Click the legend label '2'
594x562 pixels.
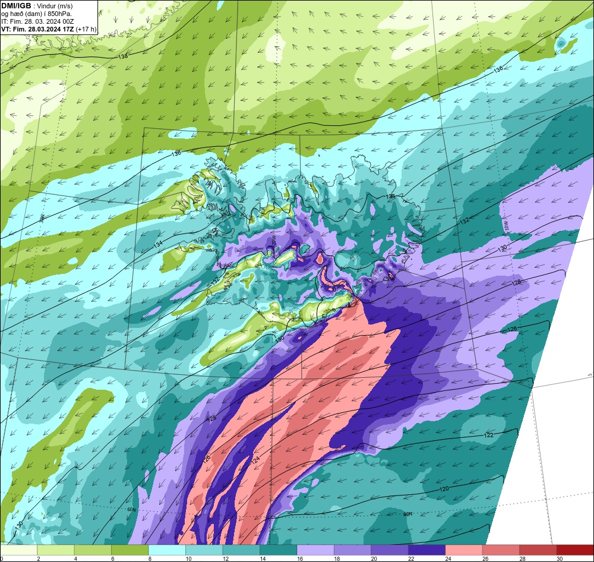click(38, 558)
